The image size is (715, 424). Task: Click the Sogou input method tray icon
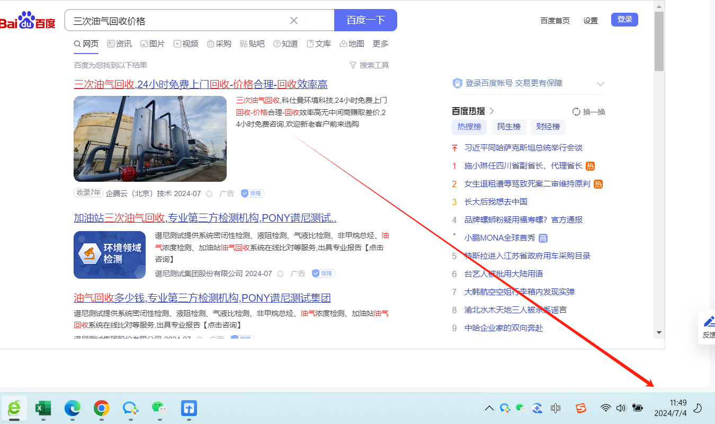coord(581,408)
